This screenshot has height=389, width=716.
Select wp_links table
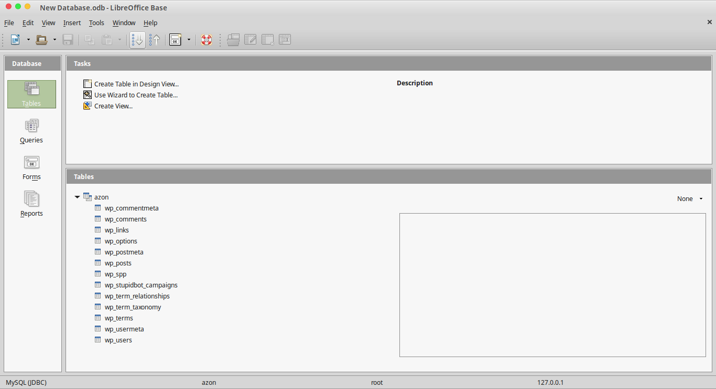pos(116,230)
